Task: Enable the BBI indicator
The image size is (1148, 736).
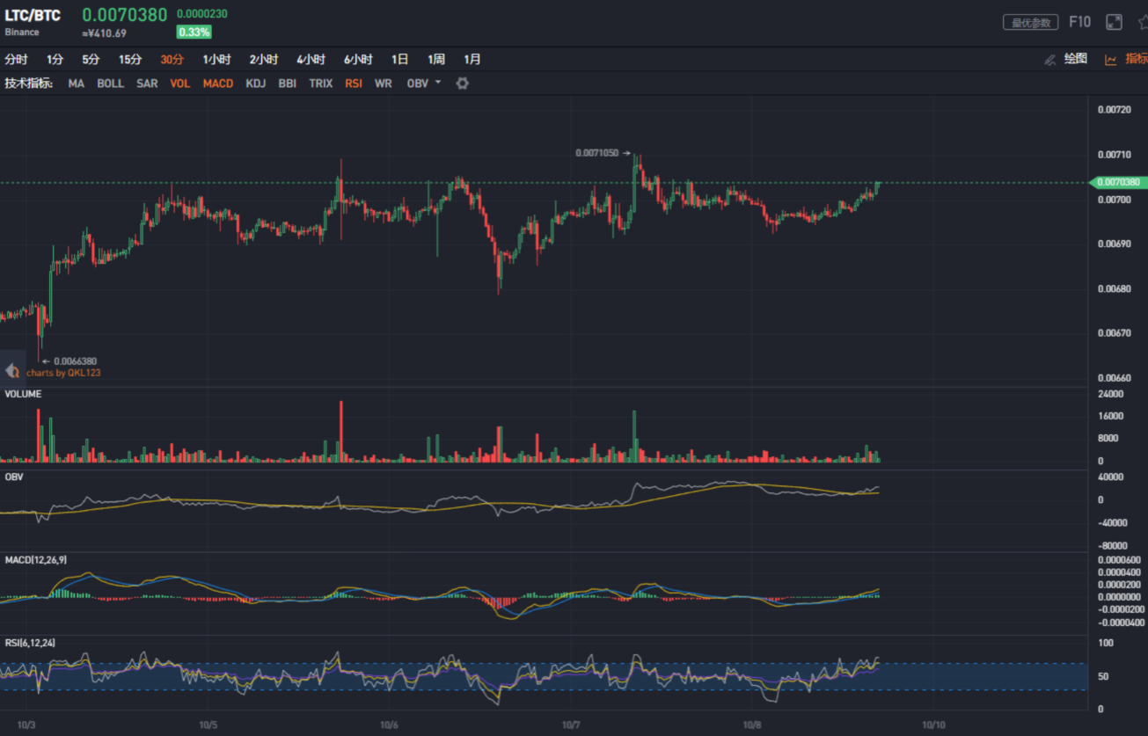Action: [x=288, y=84]
